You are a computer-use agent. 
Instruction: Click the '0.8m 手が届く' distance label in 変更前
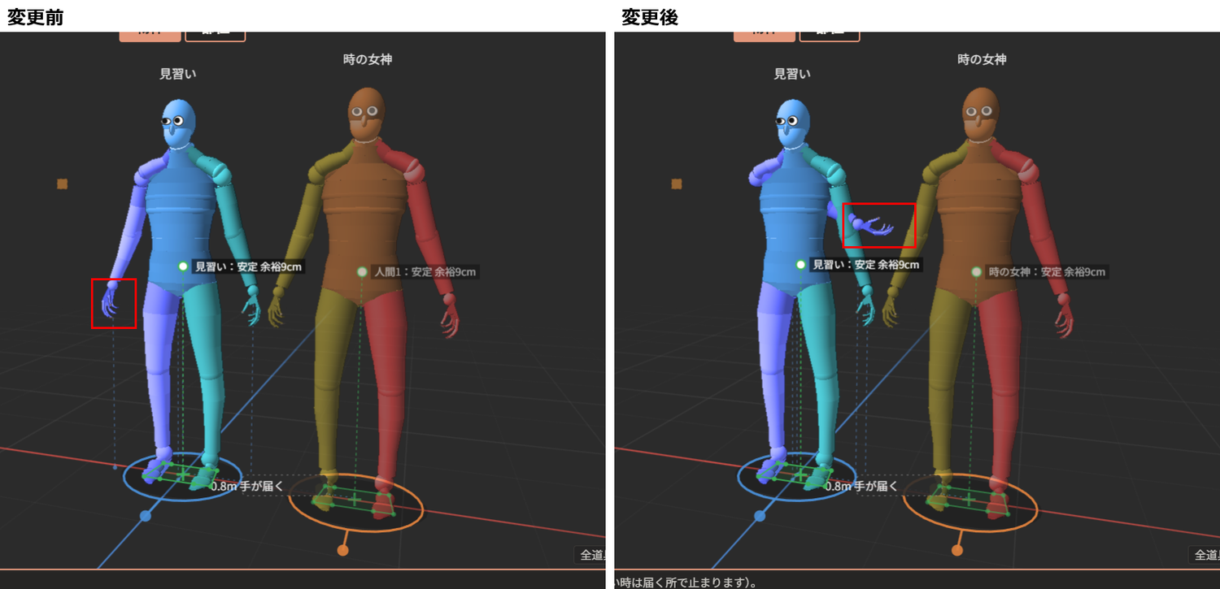tap(246, 487)
